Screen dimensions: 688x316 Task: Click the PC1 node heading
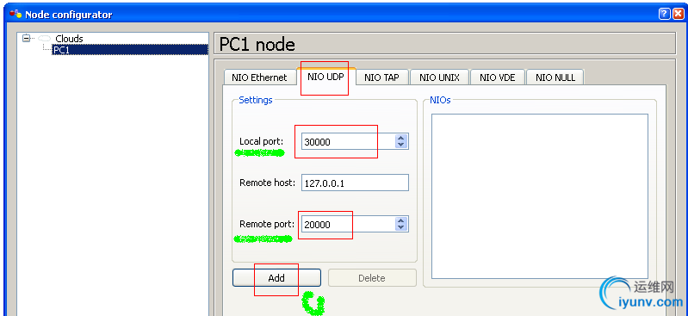tap(257, 44)
